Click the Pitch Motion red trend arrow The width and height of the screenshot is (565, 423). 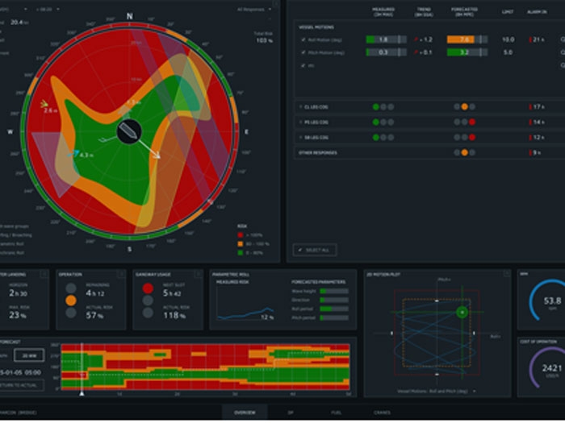point(416,52)
